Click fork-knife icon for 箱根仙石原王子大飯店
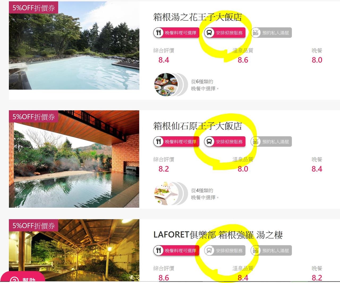 (x=159, y=141)
